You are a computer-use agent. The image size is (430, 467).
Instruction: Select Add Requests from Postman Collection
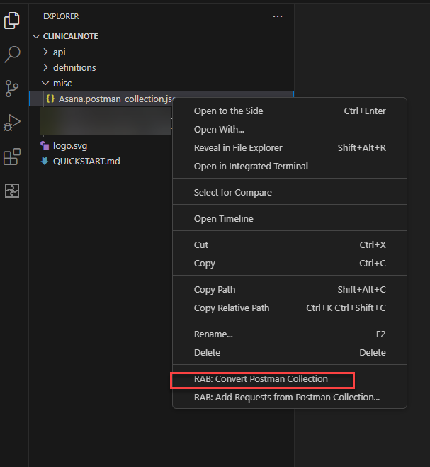[x=286, y=397]
